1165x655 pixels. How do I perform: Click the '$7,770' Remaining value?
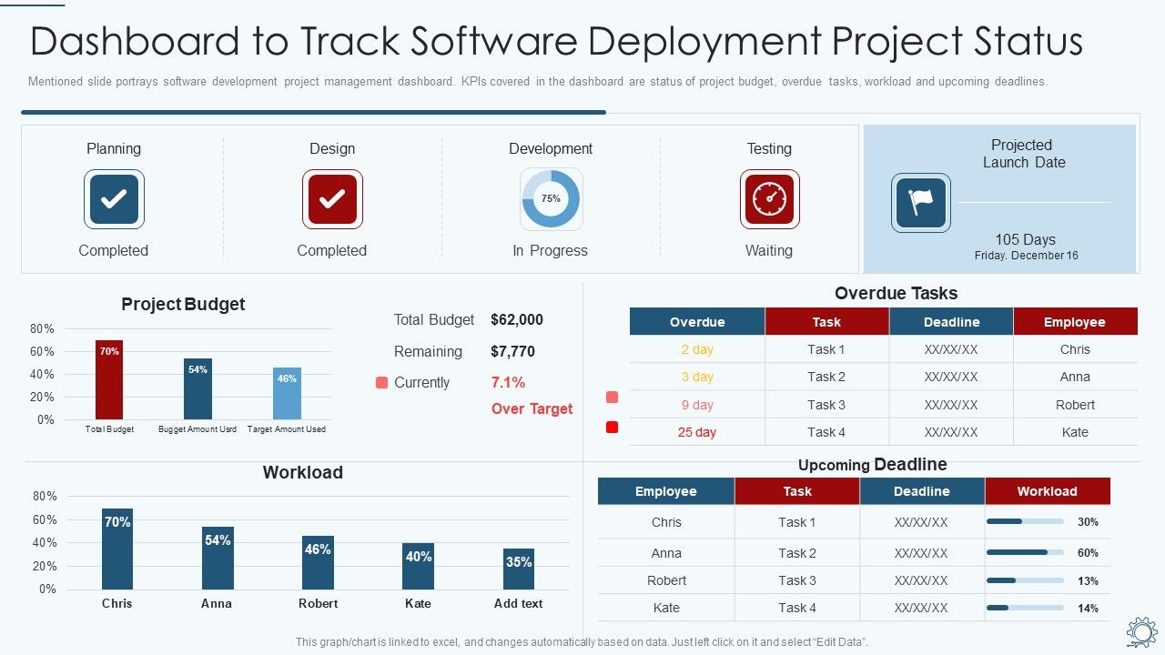pyautogui.click(x=512, y=351)
